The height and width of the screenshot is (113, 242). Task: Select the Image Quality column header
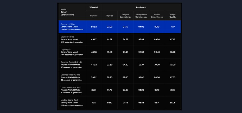173,16
